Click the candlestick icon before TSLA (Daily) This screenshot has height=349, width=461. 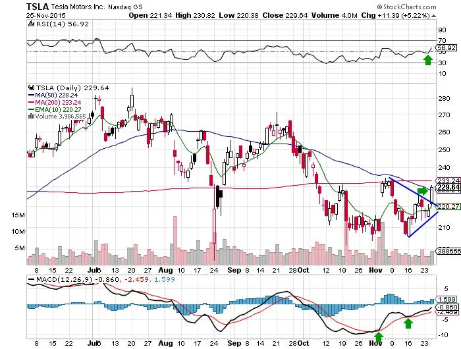click(x=31, y=88)
